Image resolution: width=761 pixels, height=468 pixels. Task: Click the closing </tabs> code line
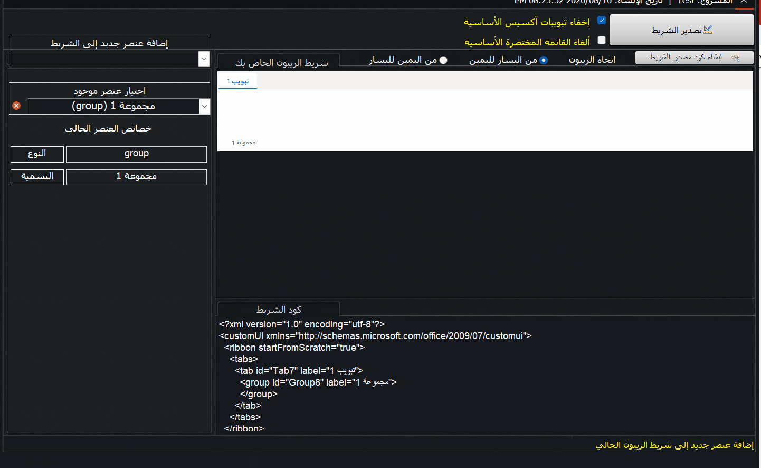point(245,417)
